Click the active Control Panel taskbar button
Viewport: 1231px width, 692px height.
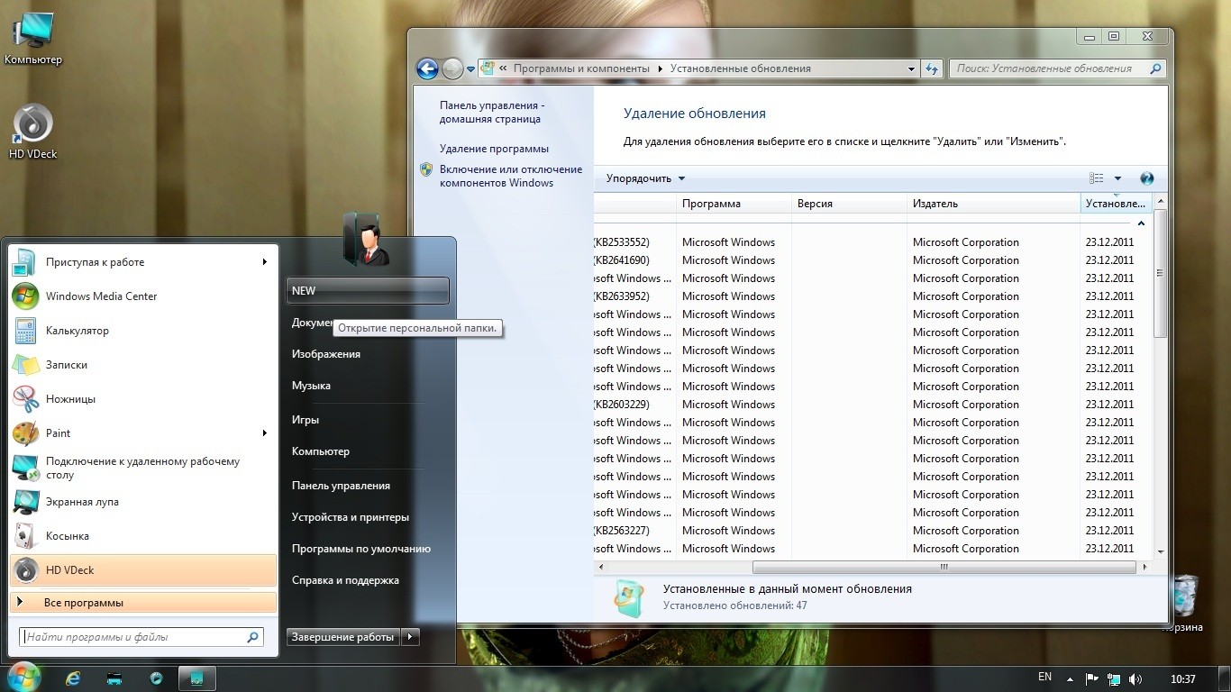[197, 678]
